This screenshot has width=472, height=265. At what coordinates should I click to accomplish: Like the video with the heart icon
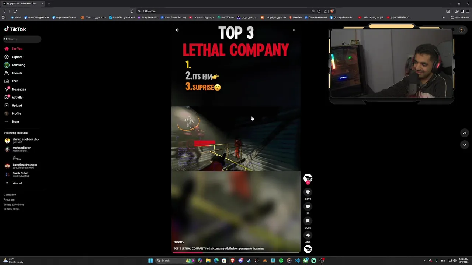pyautogui.click(x=308, y=192)
